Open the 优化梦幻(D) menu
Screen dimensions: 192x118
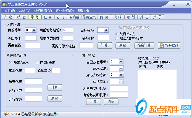click(x=65, y=11)
